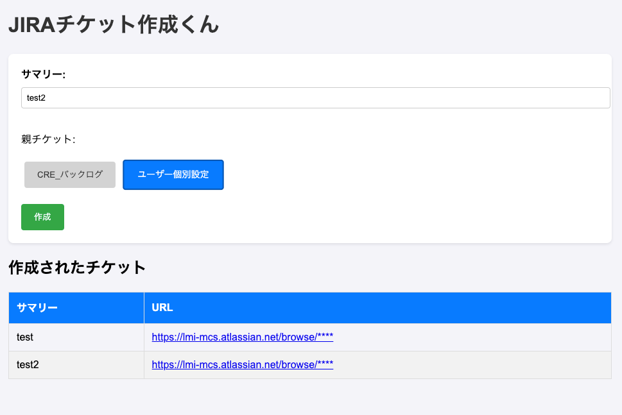The height and width of the screenshot is (415, 622).
Task: Click the JIRAチケット作成くん page title
Action: (x=114, y=24)
